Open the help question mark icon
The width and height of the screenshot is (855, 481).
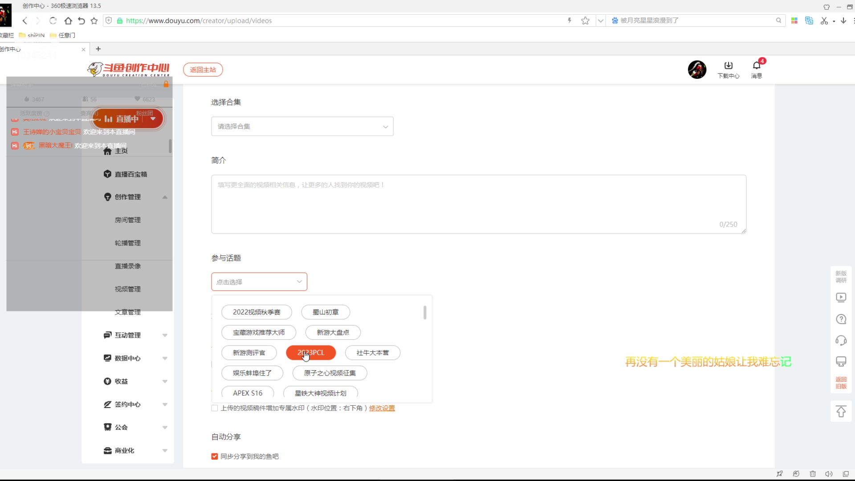tap(841, 319)
